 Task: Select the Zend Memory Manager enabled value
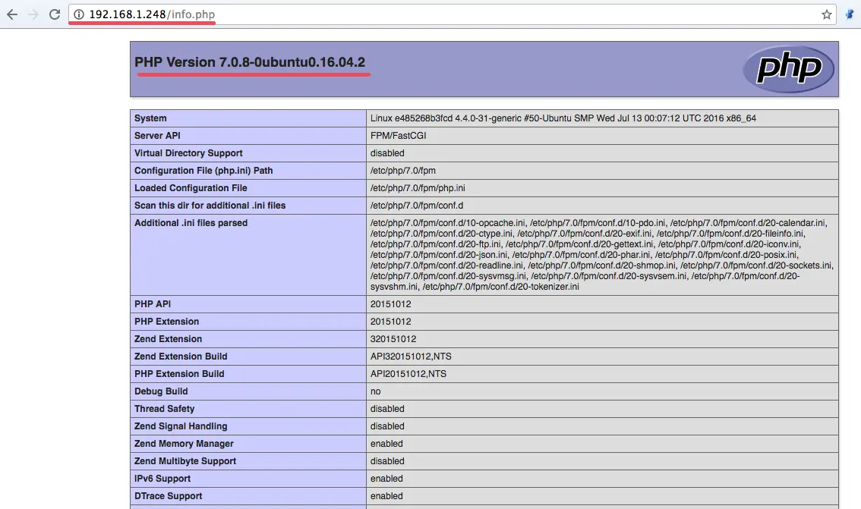coord(386,445)
